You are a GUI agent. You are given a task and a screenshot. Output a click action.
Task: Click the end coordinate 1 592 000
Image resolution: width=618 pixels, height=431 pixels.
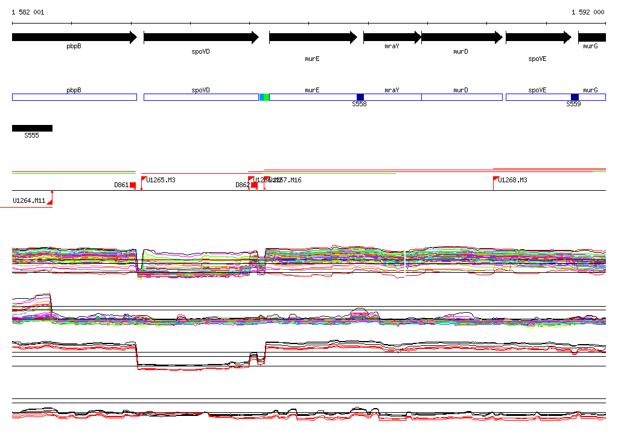588,12
